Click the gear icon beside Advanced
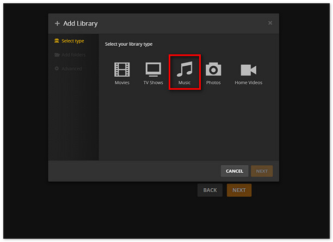This screenshot has height=242, width=333. (x=57, y=69)
